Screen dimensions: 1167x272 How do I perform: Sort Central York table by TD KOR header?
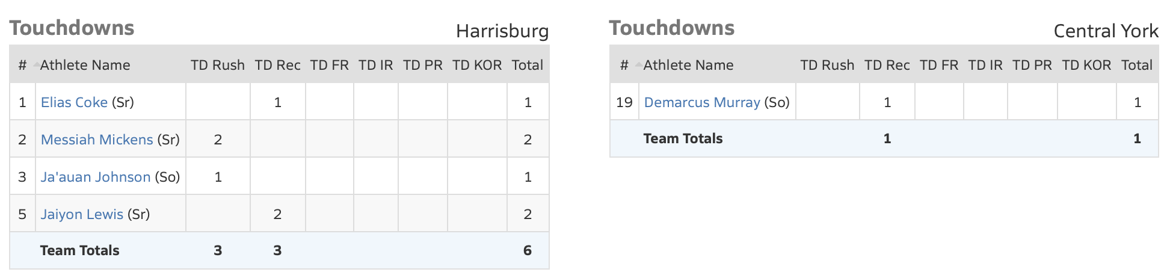coord(1086,65)
